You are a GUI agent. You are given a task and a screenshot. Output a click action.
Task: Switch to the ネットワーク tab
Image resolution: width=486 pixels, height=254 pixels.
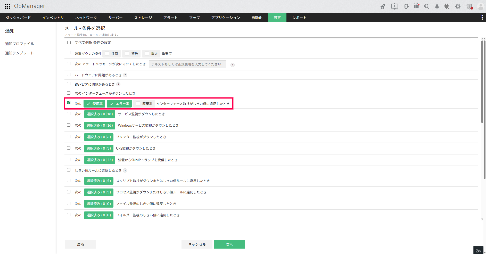(x=86, y=18)
